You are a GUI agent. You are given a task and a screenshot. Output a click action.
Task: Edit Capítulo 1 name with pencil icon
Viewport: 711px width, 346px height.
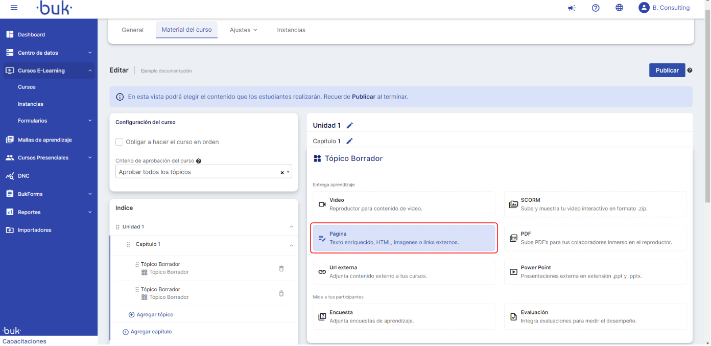pos(350,141)
